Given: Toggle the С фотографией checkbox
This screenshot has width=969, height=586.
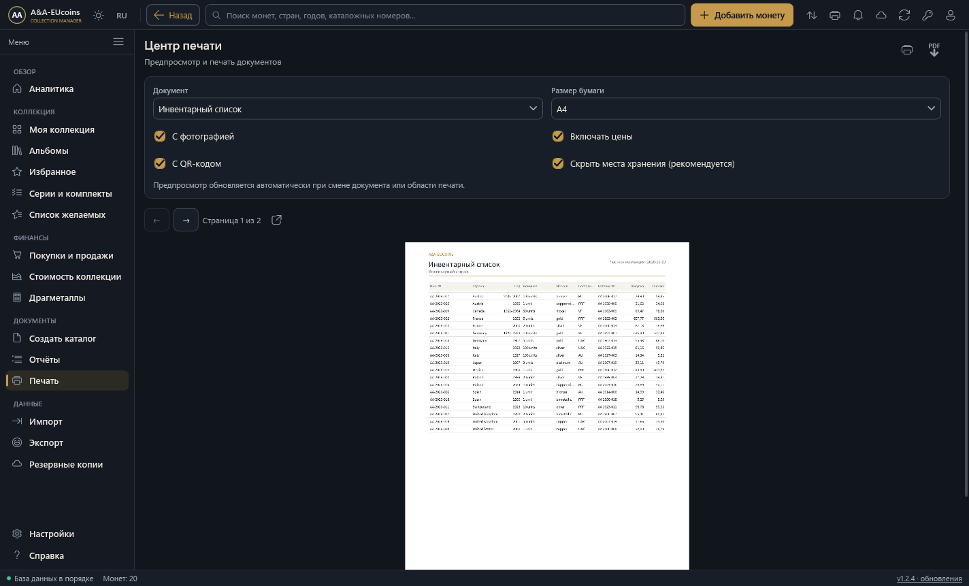Looking at the screenshot, I should coord(160,136).
